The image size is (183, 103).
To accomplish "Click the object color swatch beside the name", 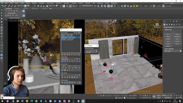I will coord(180,51).
